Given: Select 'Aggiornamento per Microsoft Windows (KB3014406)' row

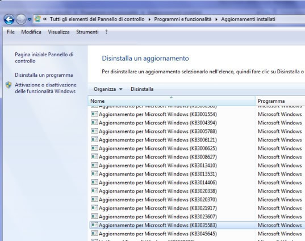Looking at the screenshot, I should [x=197, y=182].
